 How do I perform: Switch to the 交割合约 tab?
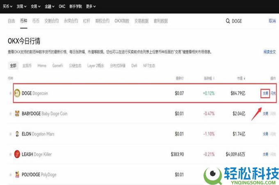pyautogui.click(x=51, y=21)
